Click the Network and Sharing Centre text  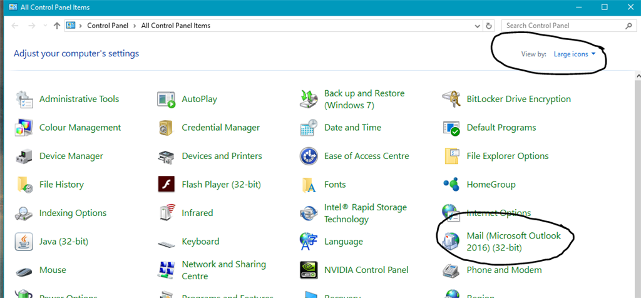(x=223, y=270)
